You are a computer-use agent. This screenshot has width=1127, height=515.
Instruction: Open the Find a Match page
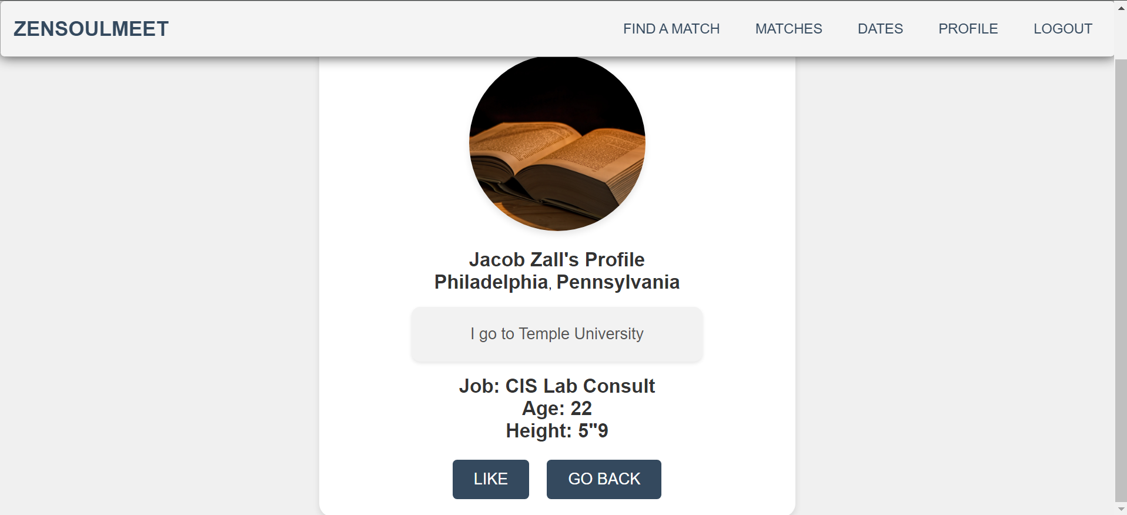671,29
